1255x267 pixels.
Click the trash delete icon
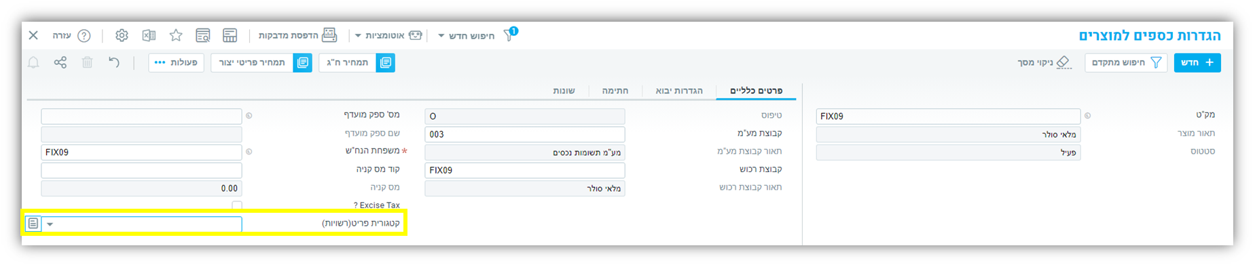(x=87, y=62)
